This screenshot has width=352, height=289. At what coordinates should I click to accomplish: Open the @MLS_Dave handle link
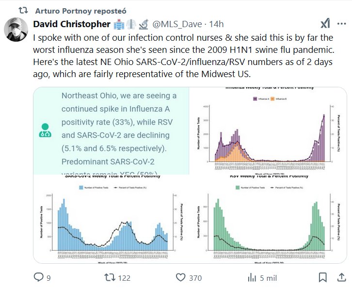pos(176,24)
